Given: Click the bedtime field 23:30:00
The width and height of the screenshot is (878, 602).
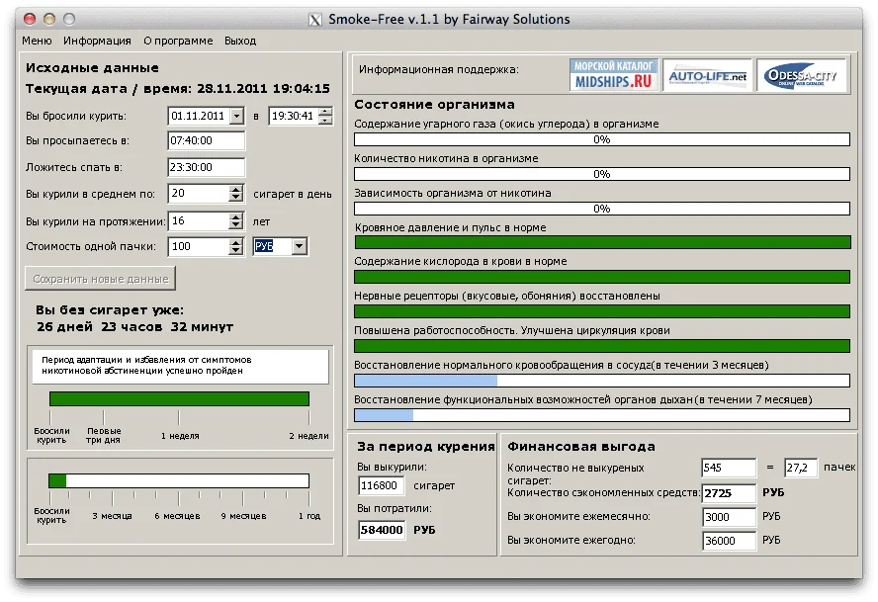Looking at the screenshot, I should click(x=206, y=167).
